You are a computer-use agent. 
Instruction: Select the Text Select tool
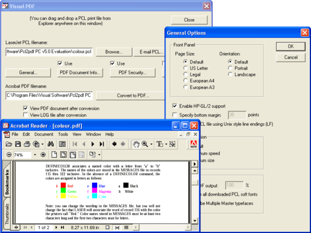pyautogui.click(x=160, y=144)
